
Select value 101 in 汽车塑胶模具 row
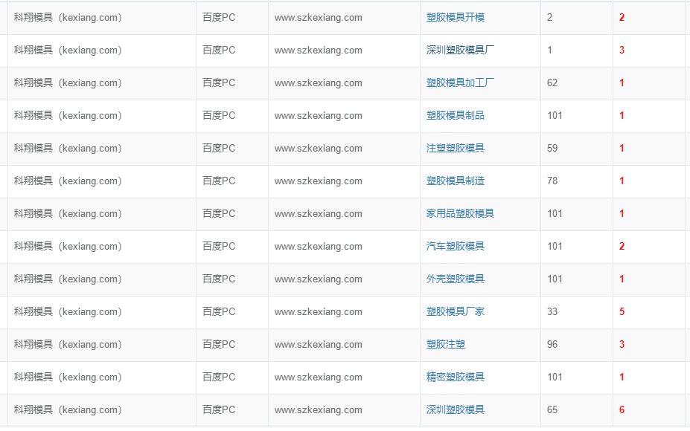pyautogui.click(x=555, y=246)
